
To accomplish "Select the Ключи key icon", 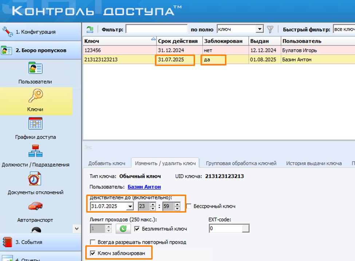I will (35, 96).
